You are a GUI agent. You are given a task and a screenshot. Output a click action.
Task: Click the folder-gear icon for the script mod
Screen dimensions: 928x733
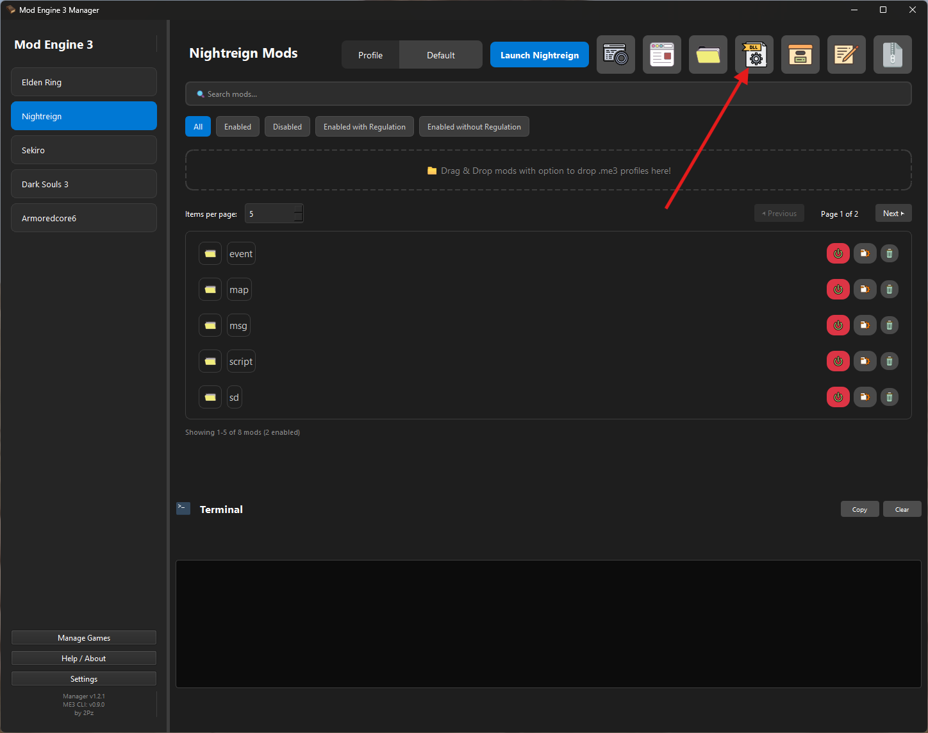[x=865, y=361]
